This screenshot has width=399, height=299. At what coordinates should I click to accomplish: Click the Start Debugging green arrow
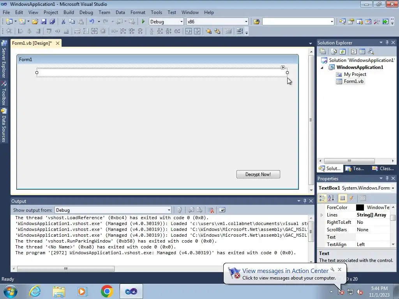coord(143,22)
